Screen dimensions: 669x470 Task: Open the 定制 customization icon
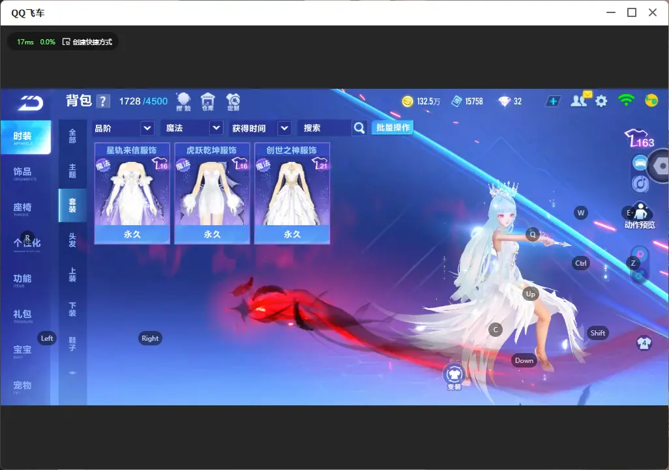[x=233, y=102]
